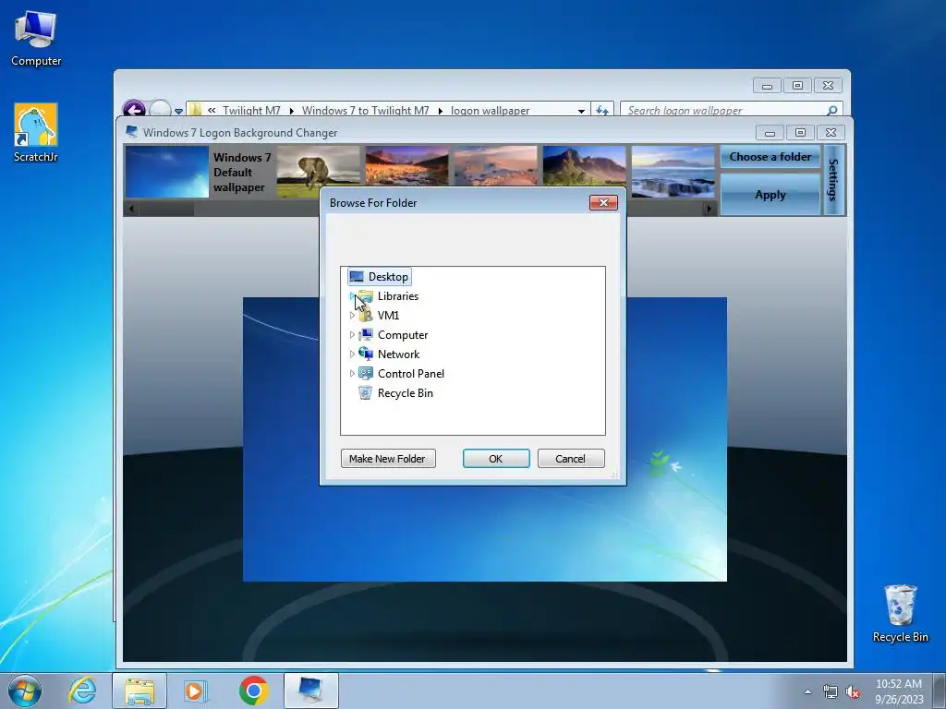946x709 pixels.
Task: Maximize the Logon Background Changer window
Action: coord(800,133)
